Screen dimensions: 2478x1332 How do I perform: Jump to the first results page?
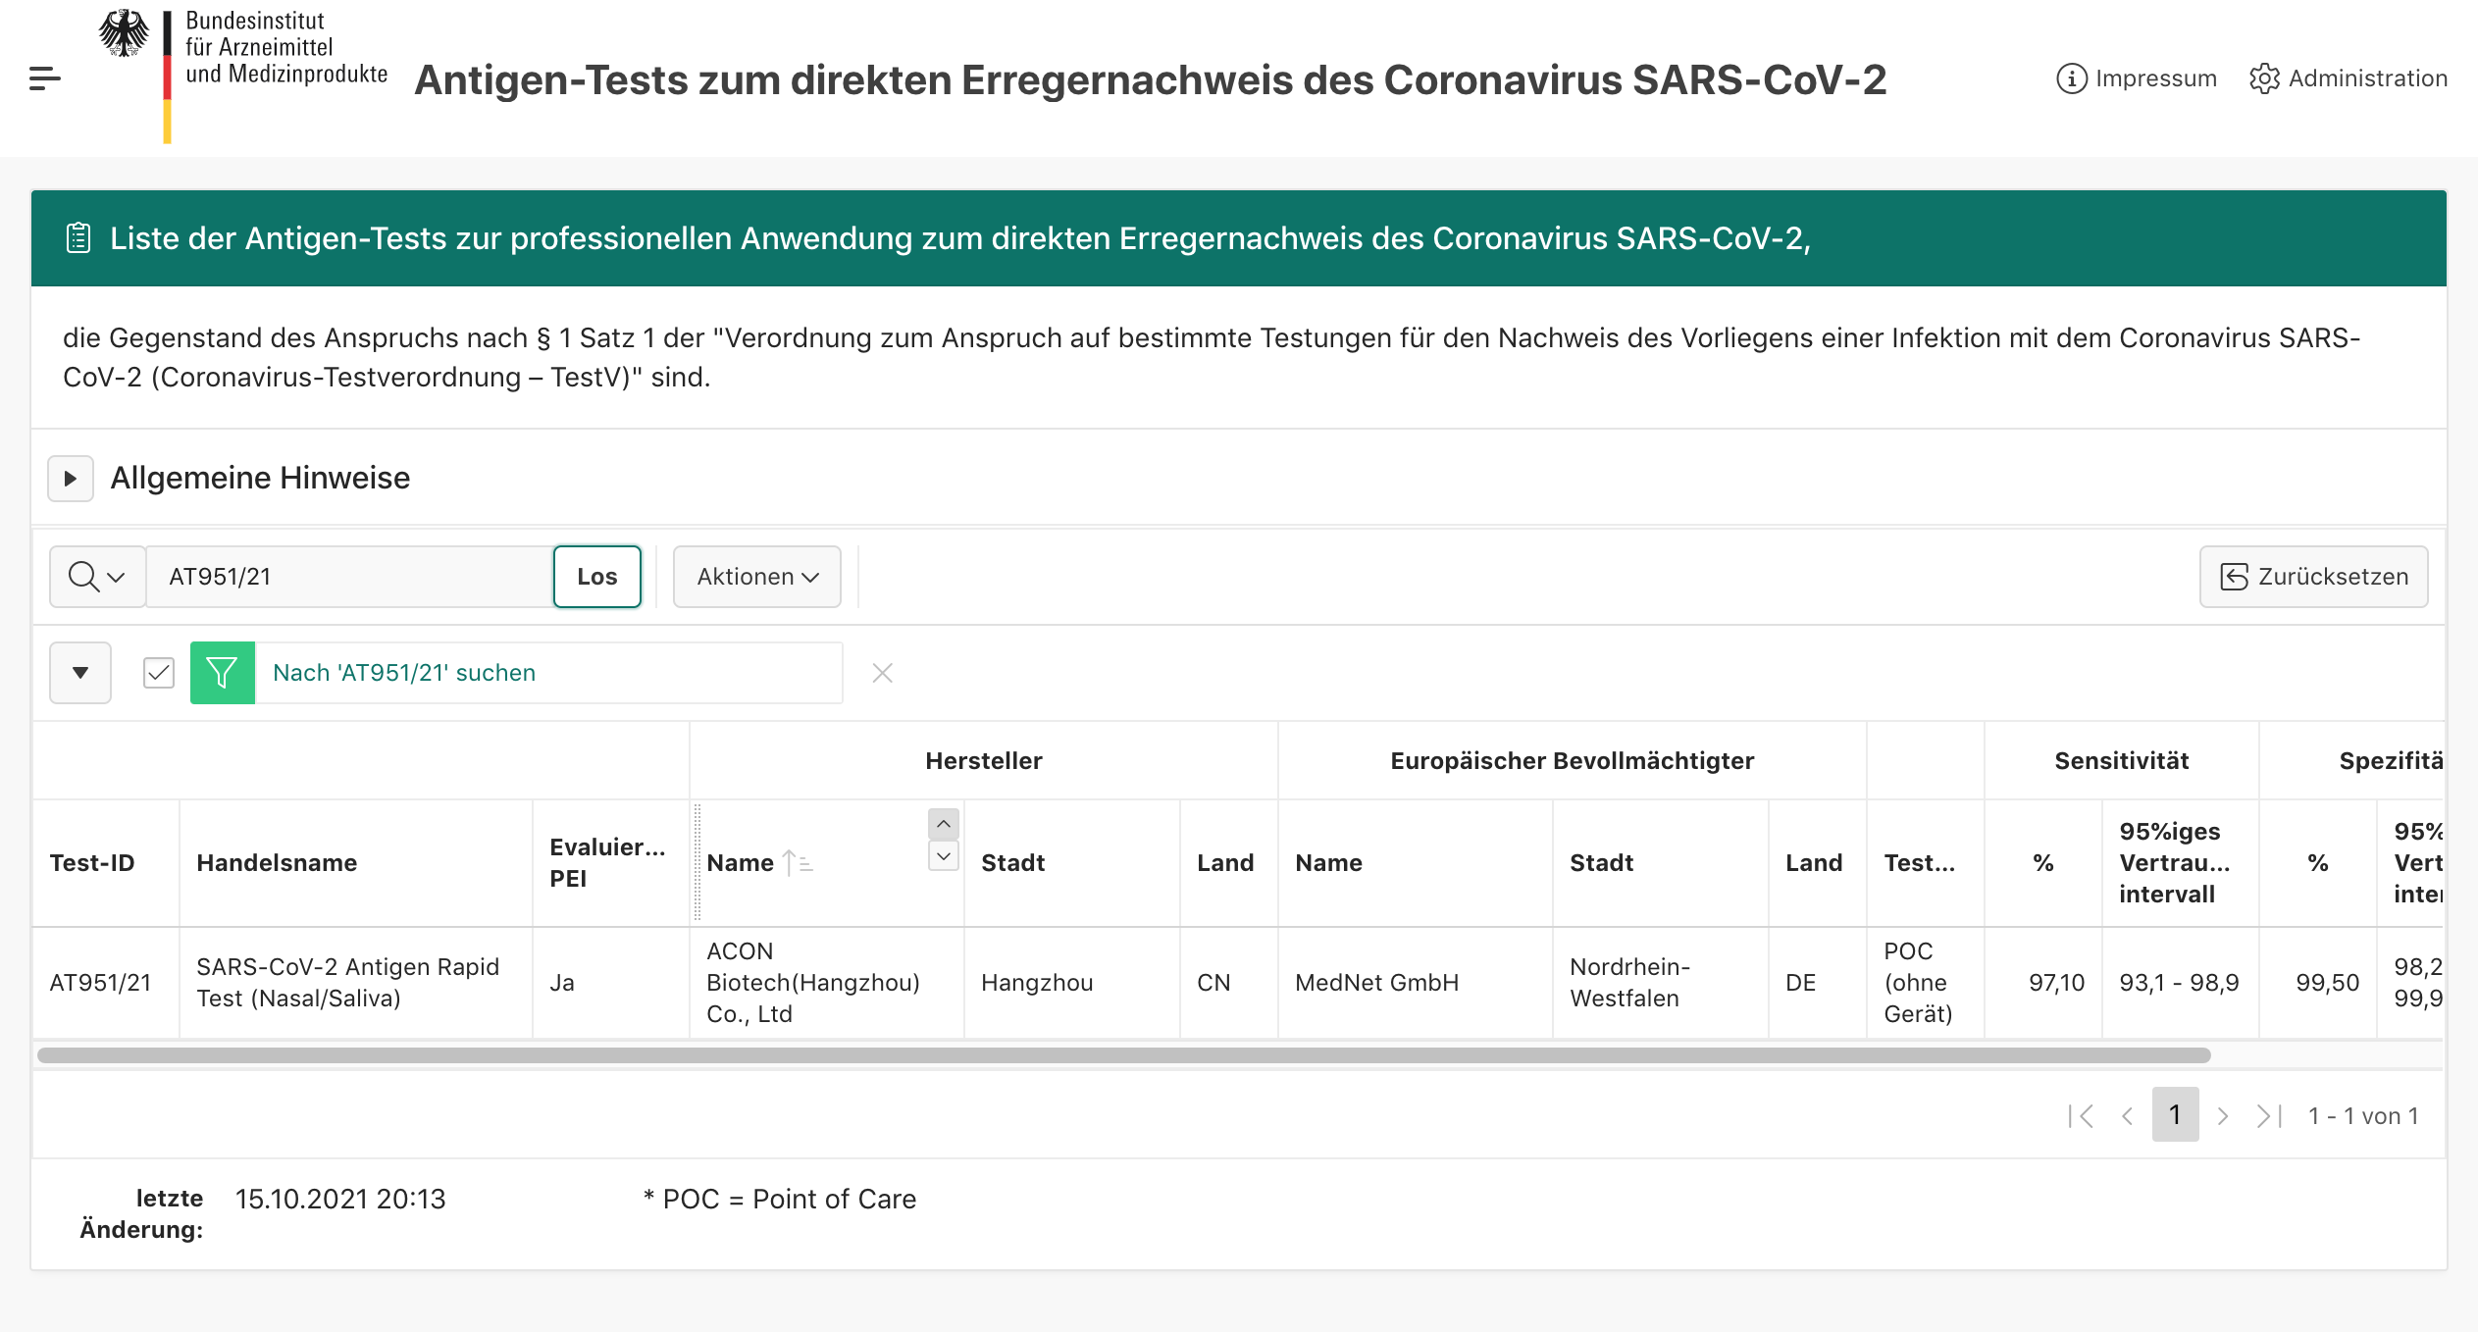[x=2081, y=1116]
